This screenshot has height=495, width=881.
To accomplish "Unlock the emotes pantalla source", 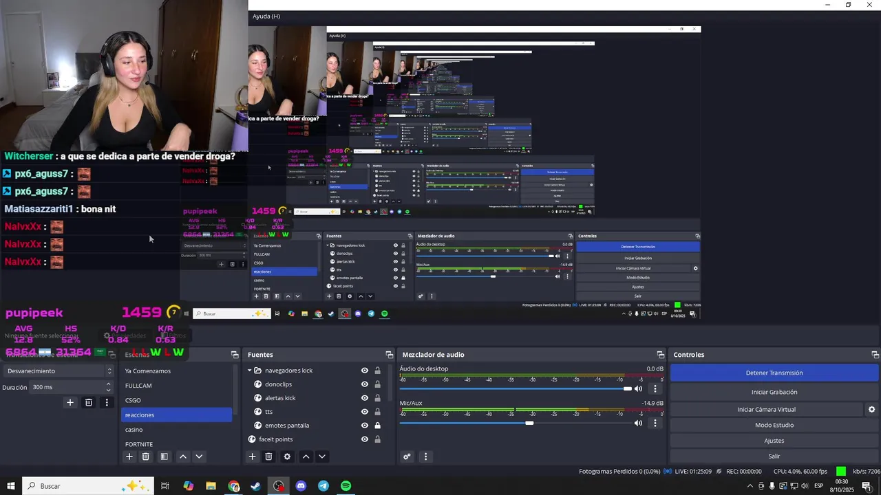I will (x=377, y=426).
